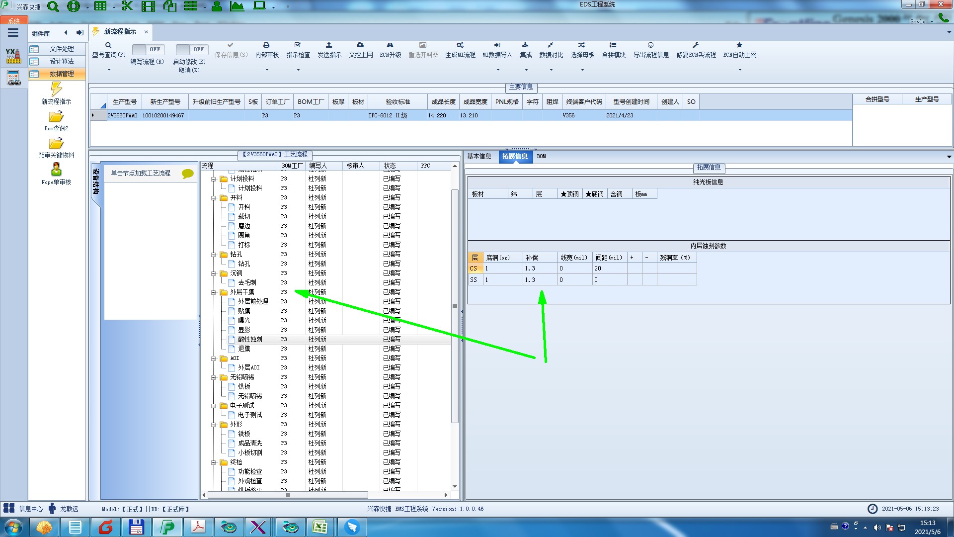Click the 文控上网 cloud upload icon
Image resolution: width=954 pixels, height=537 pixels.
click(x=360, y=45)
